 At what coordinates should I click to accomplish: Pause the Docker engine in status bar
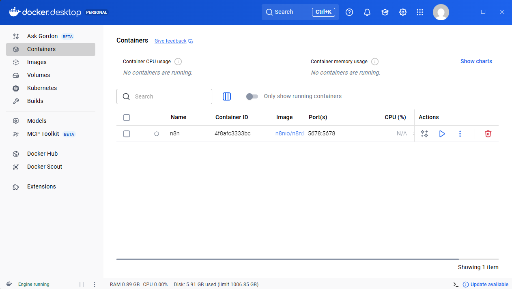[82, 285]
